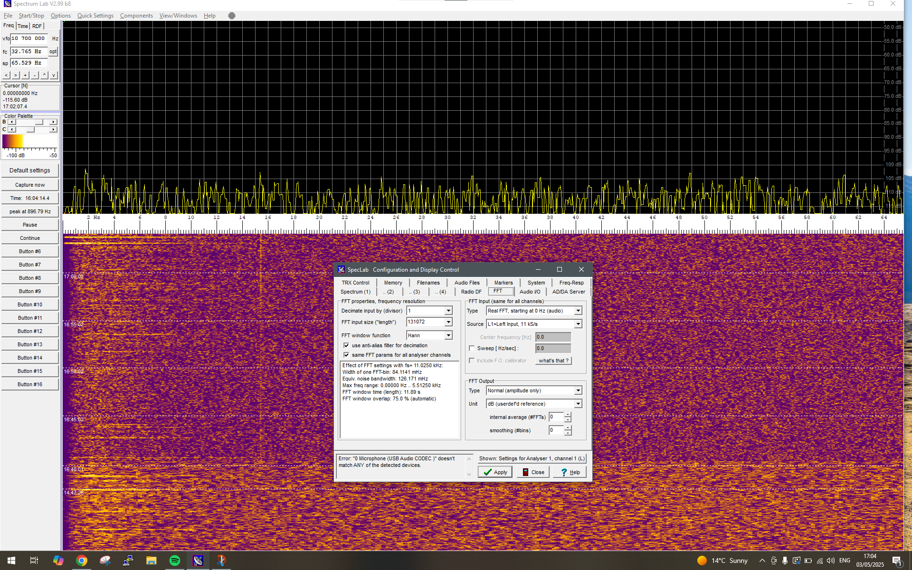The image size is (912, 570).
Task: Click the 'peak at 896.79 Hz' button
Action: (x=30, y=212)
